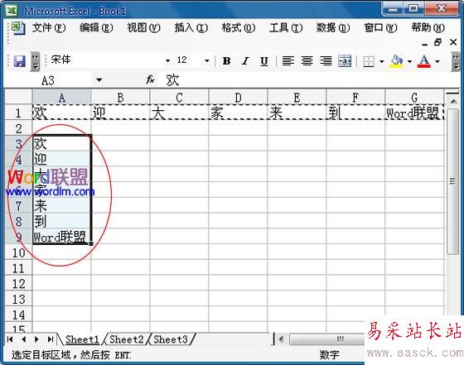
Task: Select cell A9 containing Word联盟
Action: (x=61, y=237)
